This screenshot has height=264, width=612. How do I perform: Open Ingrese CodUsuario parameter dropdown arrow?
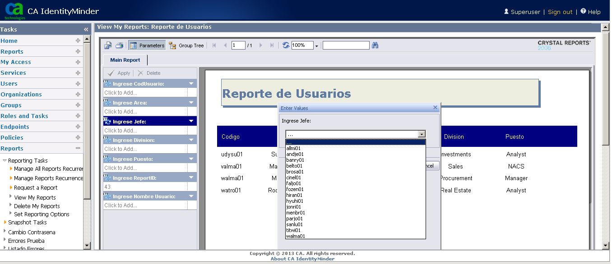(x=191, y=84)
